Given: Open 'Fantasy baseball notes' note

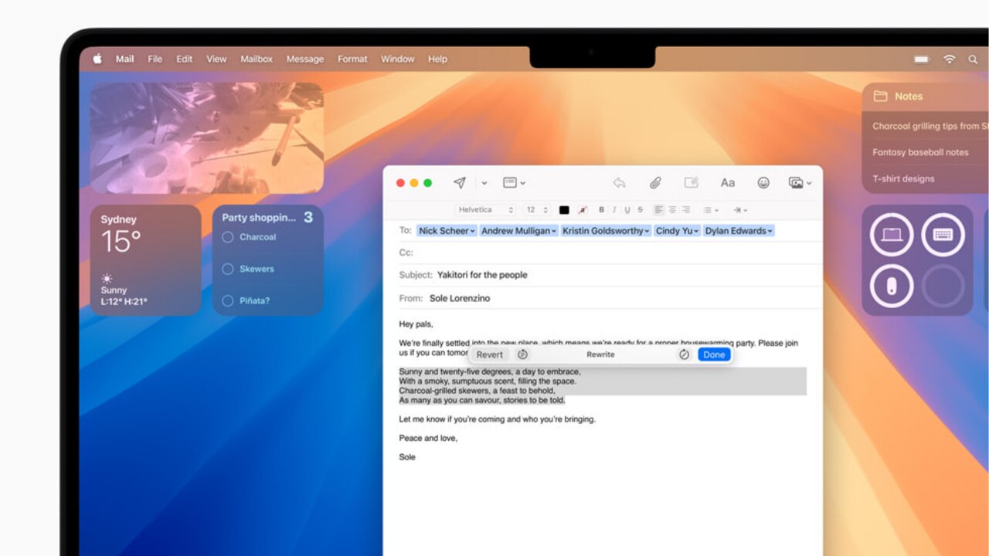Looking at the screenshot, I should click(920, 152).
